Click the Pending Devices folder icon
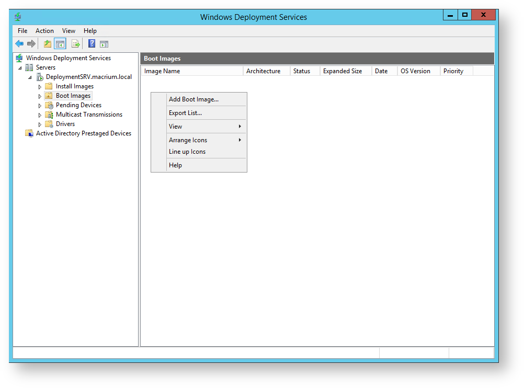This screenshot has height=388, width=524. click(x=49, y=105)
